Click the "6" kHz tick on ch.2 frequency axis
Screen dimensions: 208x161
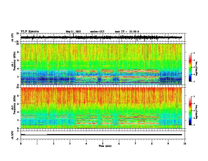(x=18, y=104)
